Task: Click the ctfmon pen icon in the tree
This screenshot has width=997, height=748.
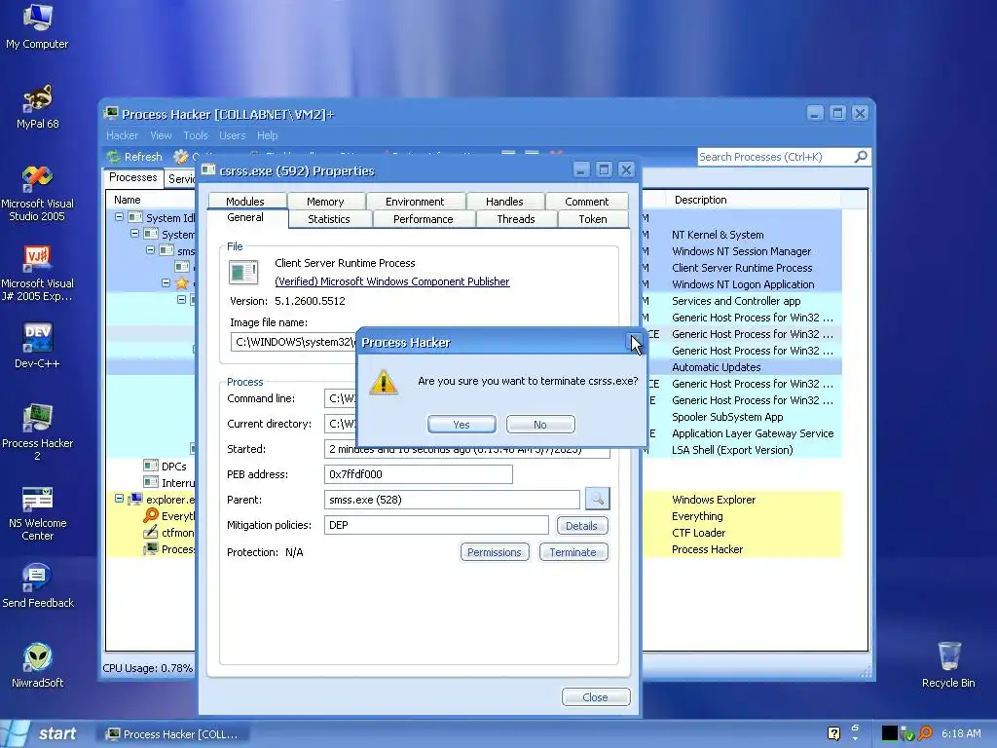Action: coord(151,533)
